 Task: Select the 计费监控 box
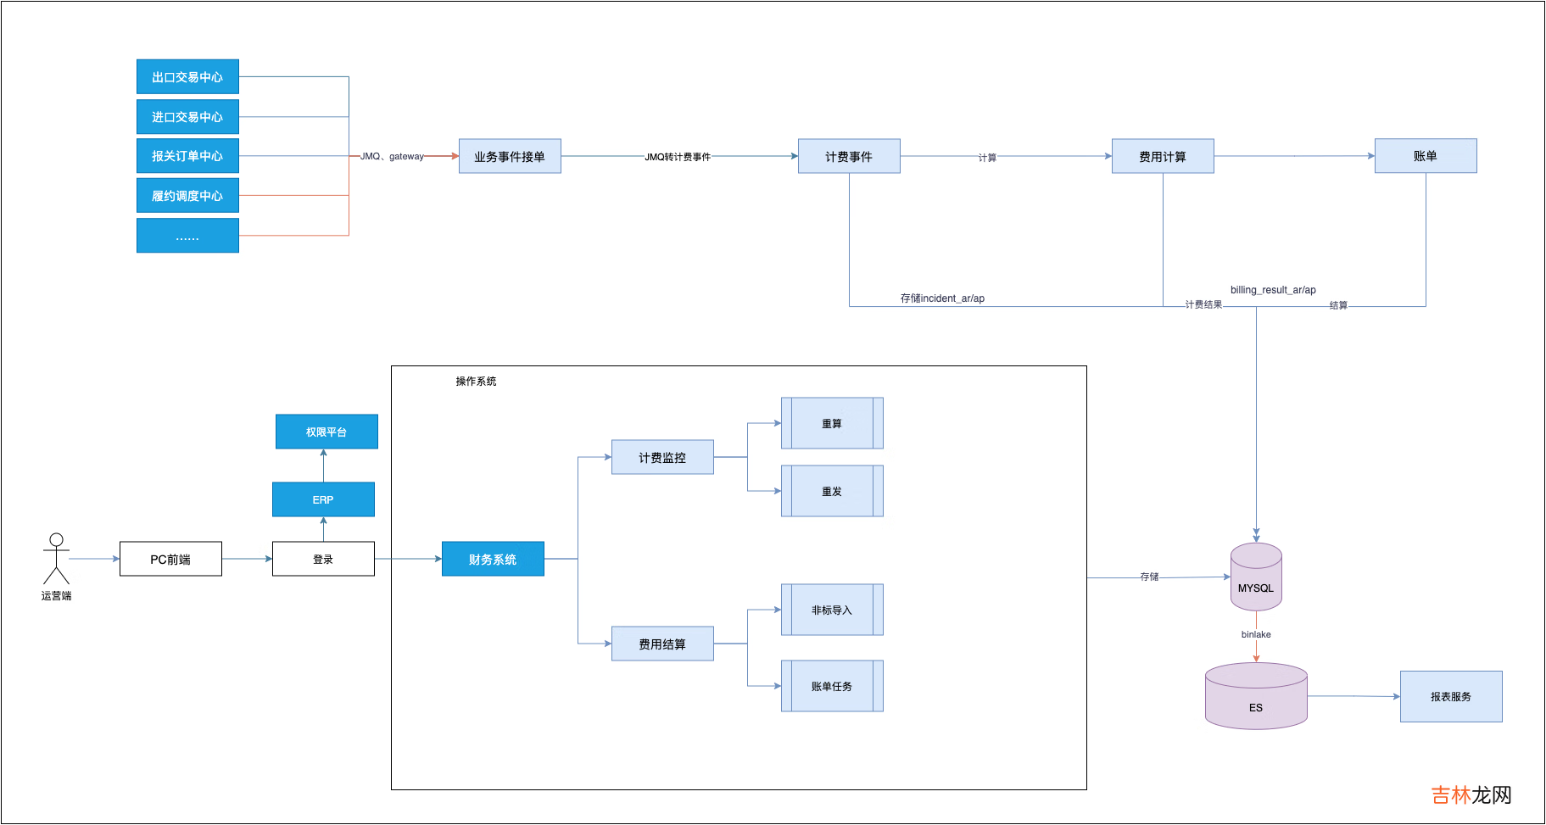tap(662, 457)
